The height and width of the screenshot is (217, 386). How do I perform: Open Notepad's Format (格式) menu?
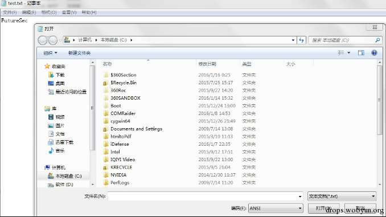[x=49, y=13]
